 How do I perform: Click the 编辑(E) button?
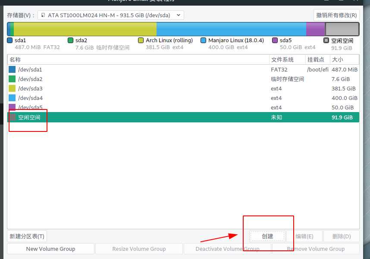pyautogui.click(x=304, y=236)
